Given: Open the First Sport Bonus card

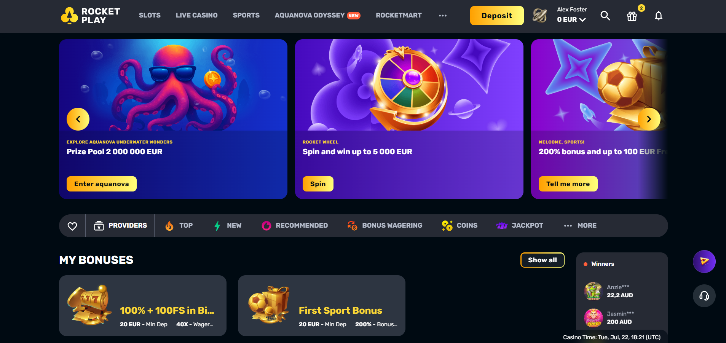Looking at the screenshot, I should [322, 306].
